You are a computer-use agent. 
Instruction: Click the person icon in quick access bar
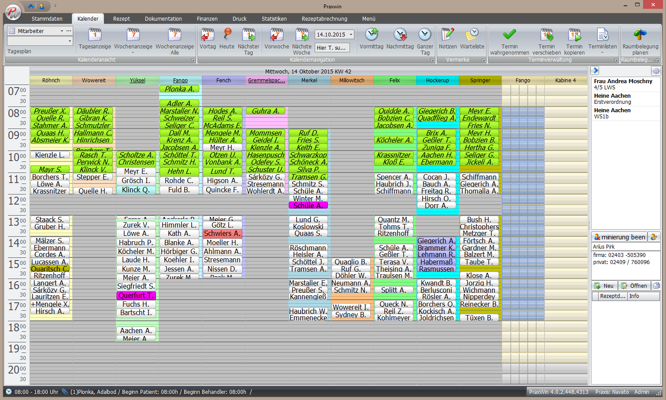42,6
